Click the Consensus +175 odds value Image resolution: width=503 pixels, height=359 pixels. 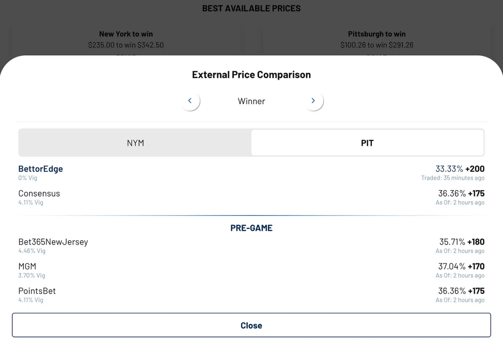pyautogui.click(x=476, y=193)
